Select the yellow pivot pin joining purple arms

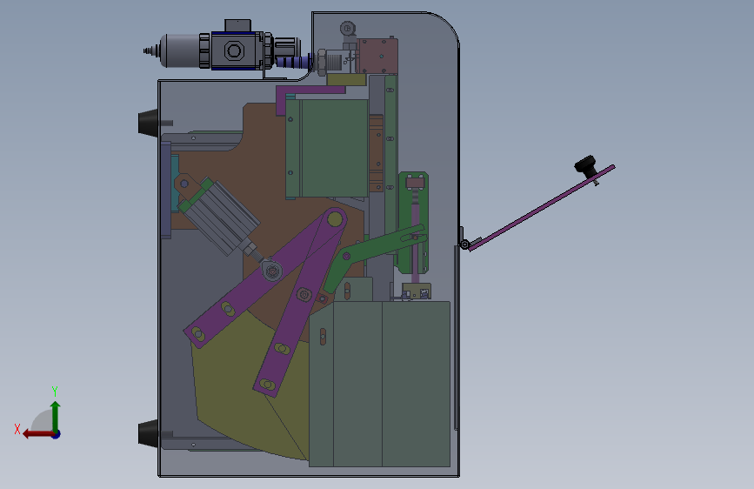[x=335, y=219]
